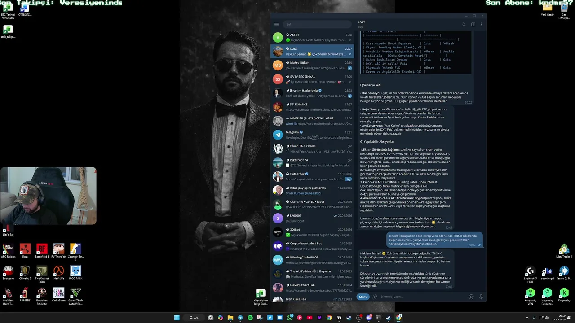This screenshot has width=575, height=323.
Task: Open WhatsApp from the taskbar
Action: coord(290,318)
